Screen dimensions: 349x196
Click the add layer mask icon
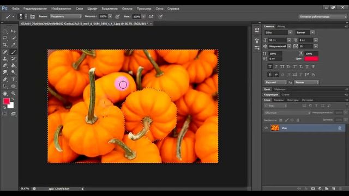tap(313, 189)
